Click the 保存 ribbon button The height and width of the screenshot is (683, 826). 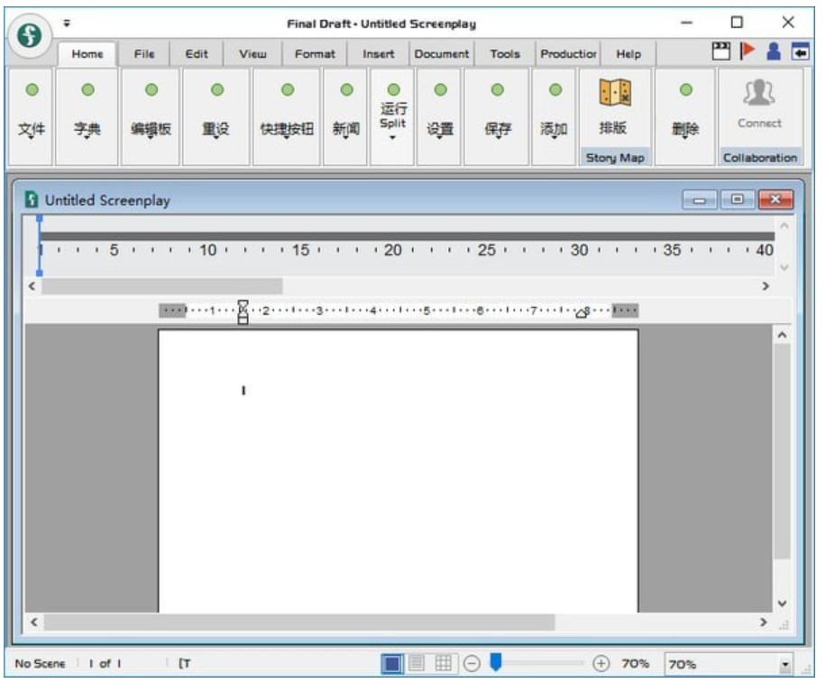point(497,116)
